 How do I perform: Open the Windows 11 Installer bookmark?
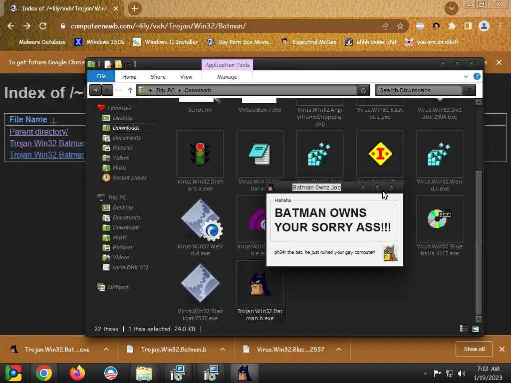[x=166, y=42]
